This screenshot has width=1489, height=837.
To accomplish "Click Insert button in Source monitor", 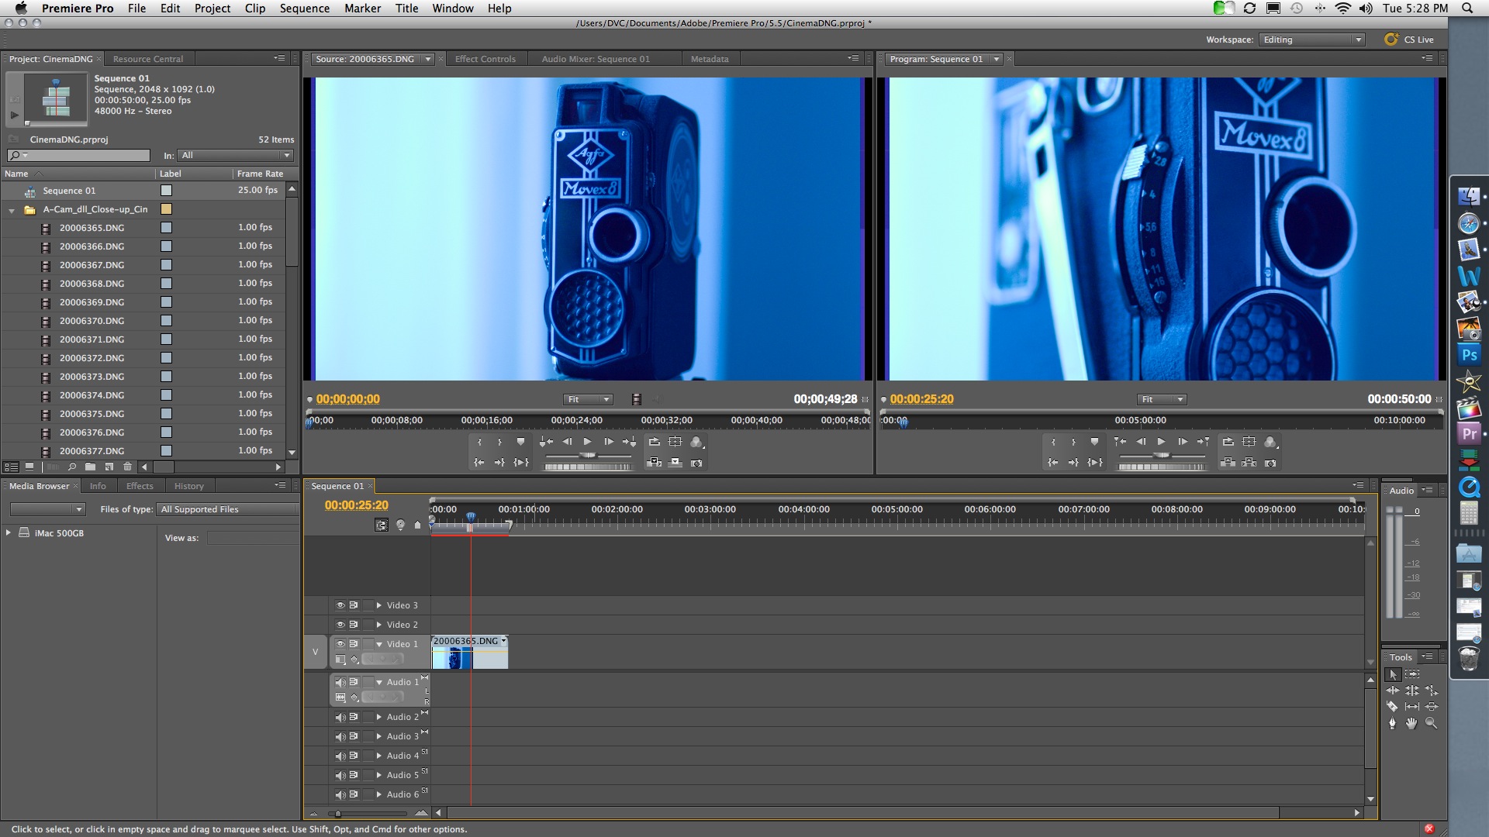I will tap(655, 463).
